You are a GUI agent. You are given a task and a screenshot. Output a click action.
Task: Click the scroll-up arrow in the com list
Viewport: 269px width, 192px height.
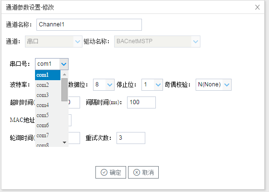click(x=65, y=74)
